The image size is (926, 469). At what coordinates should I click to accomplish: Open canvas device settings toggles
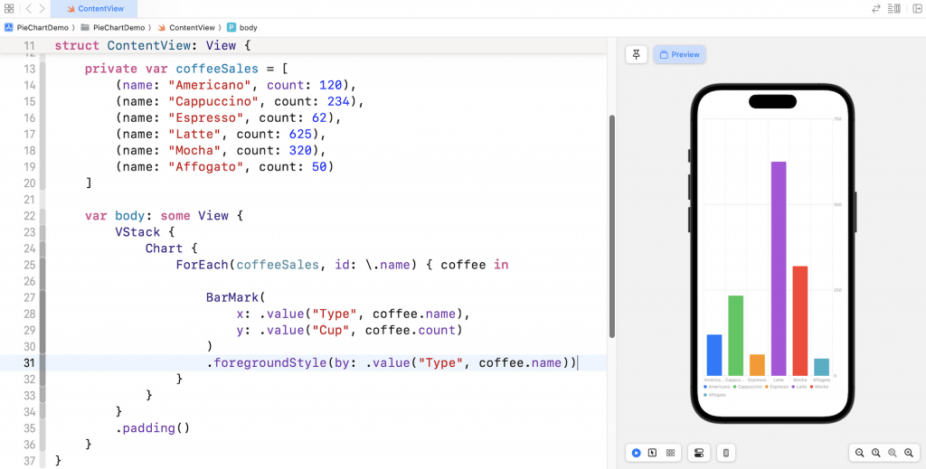coord(698,452)
